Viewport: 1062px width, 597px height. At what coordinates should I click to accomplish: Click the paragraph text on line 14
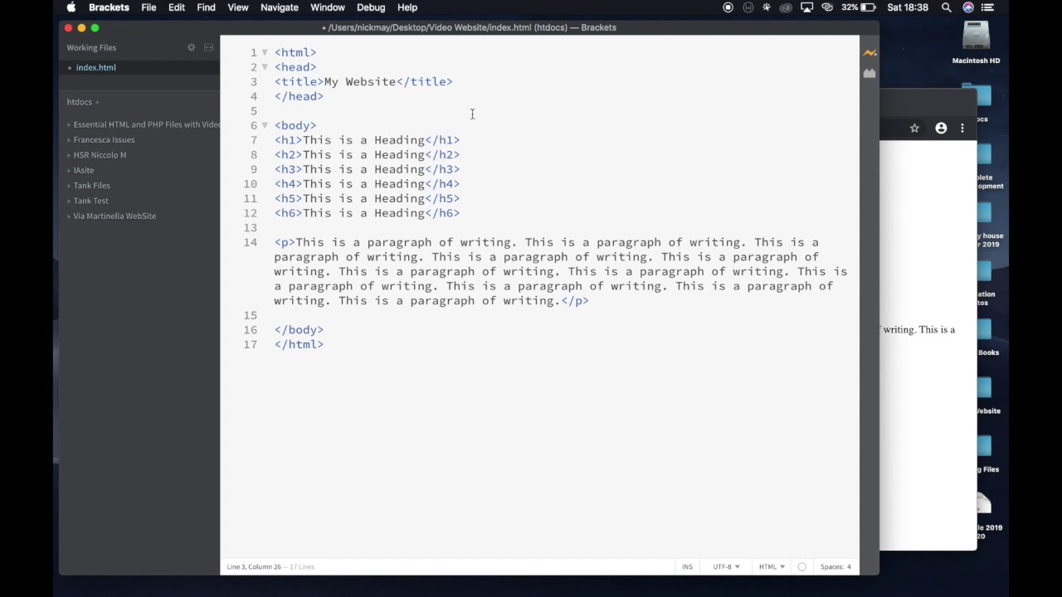click(x=560, y=271)
